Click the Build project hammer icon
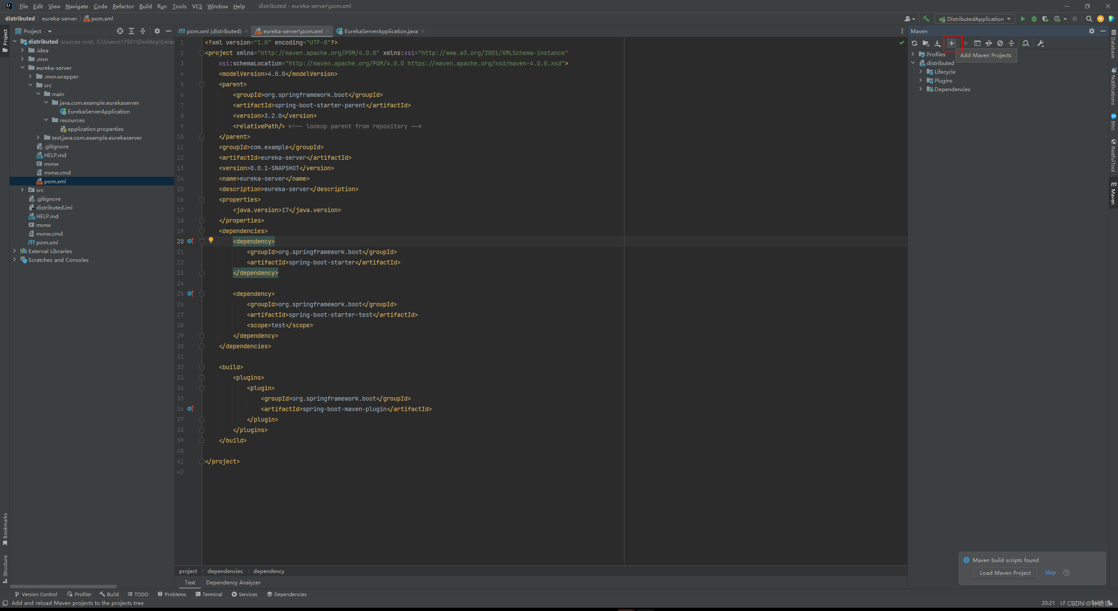 926,19
